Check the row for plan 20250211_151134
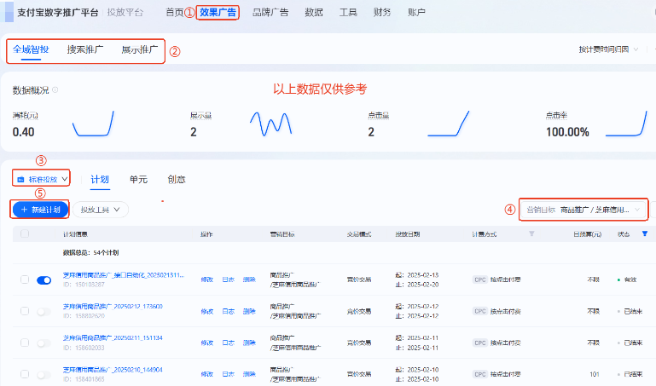The width and height of the screenshot is (656, 386). [25, 343]
